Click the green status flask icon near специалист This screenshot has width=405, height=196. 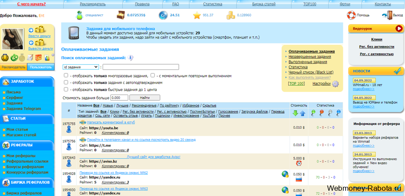pos(80,15)
